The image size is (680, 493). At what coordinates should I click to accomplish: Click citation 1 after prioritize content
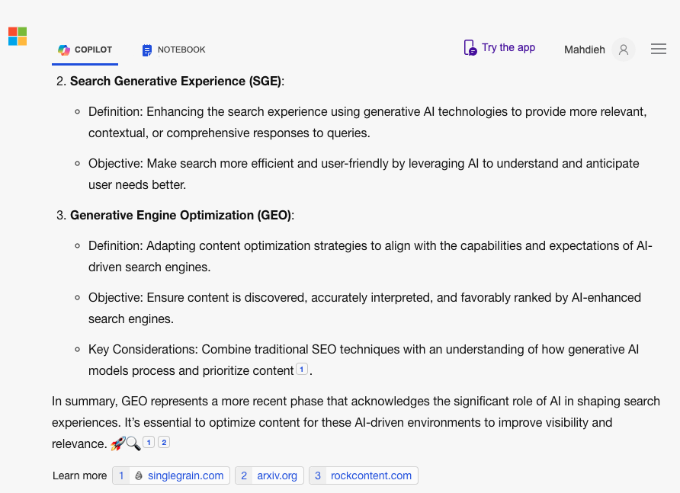[302, 369]
